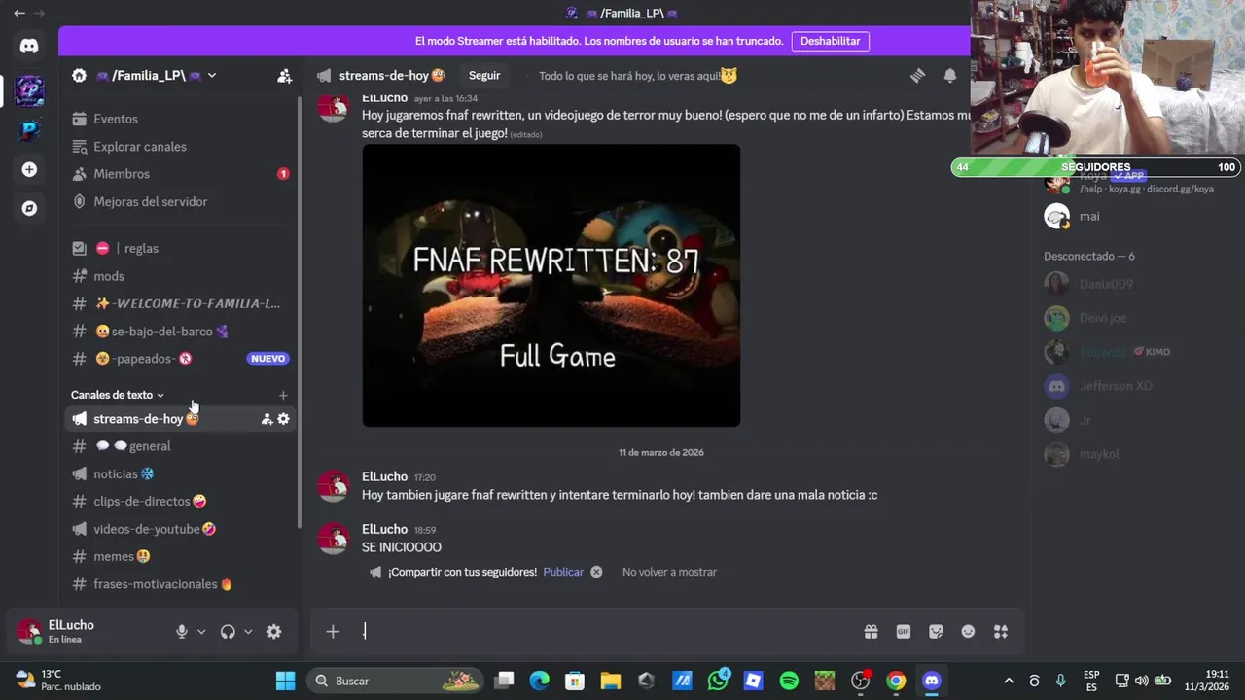
Task: Click No volver a mostrar
Action: point(669,572)
